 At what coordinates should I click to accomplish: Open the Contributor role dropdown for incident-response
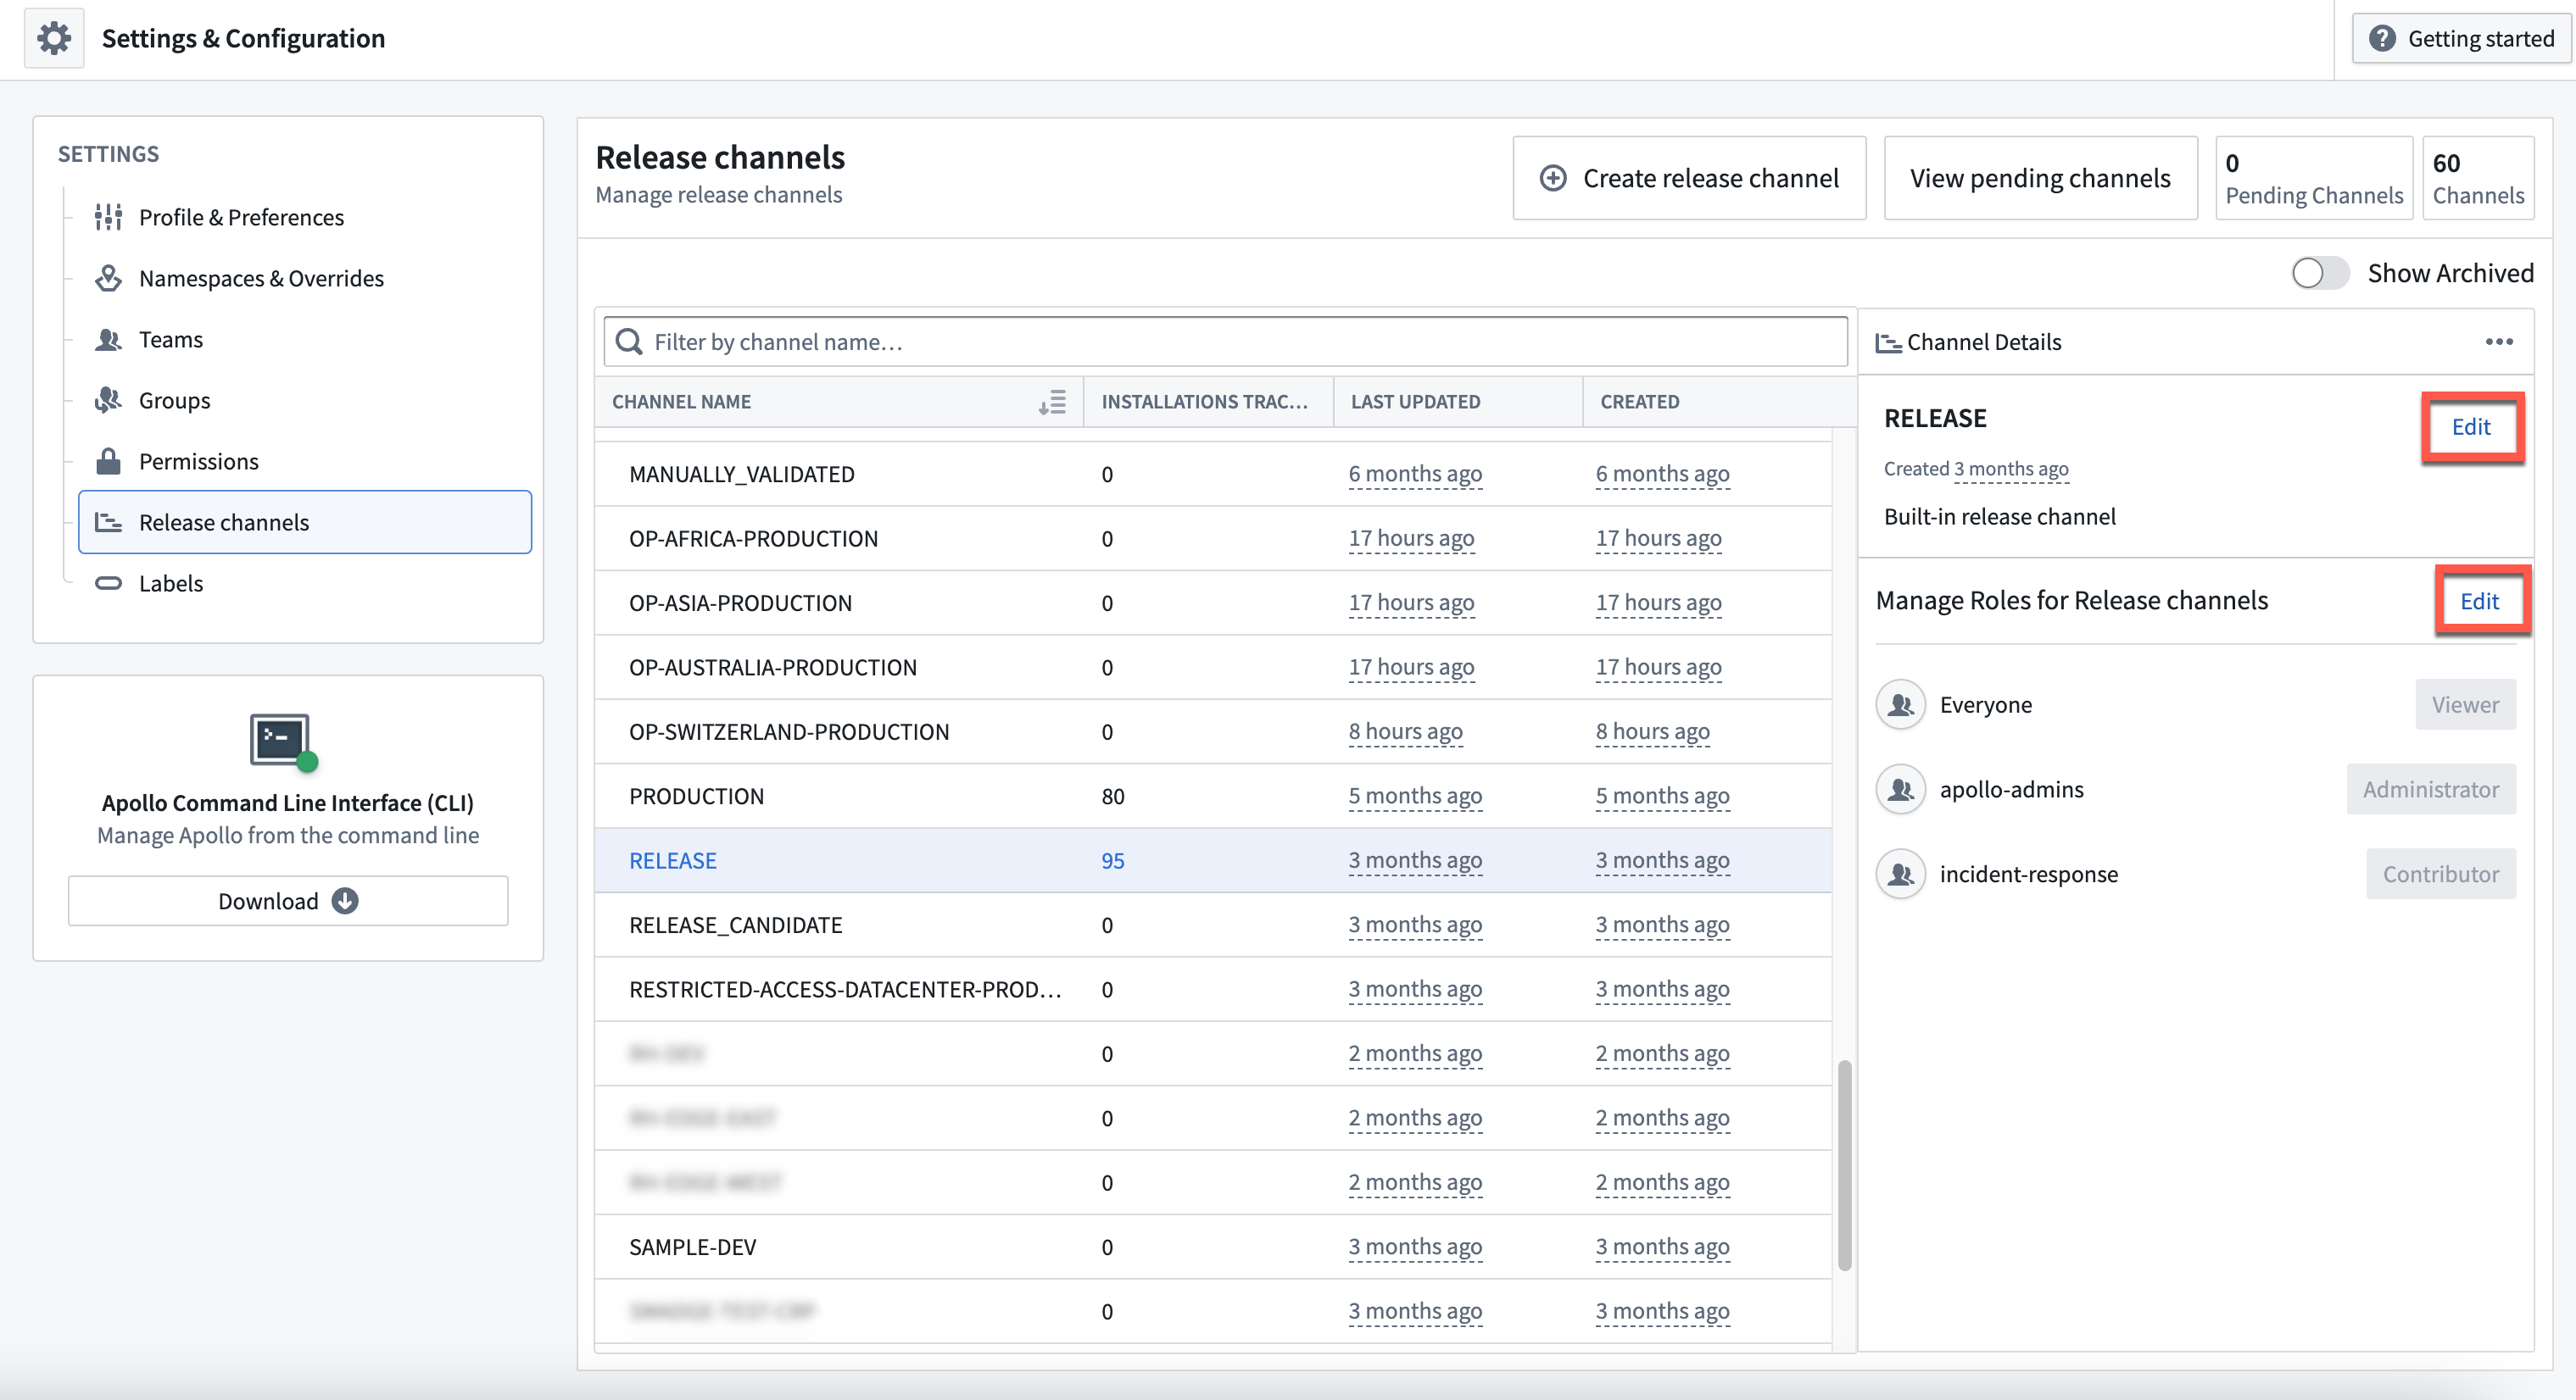click(2440, 875)
